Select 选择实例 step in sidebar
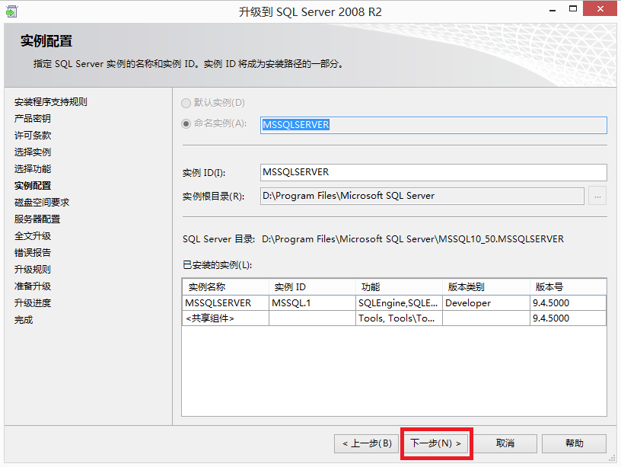Viewport: 621px width, 467px height. pos(33,152)
